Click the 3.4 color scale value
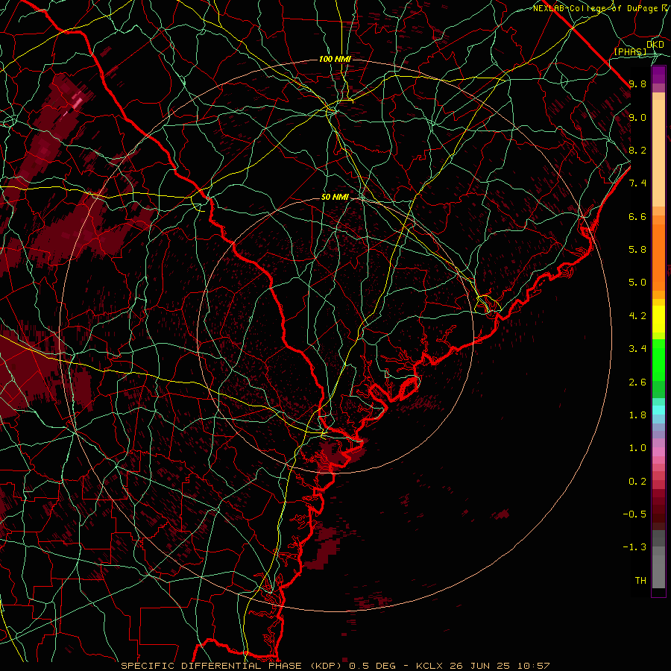 637,349
